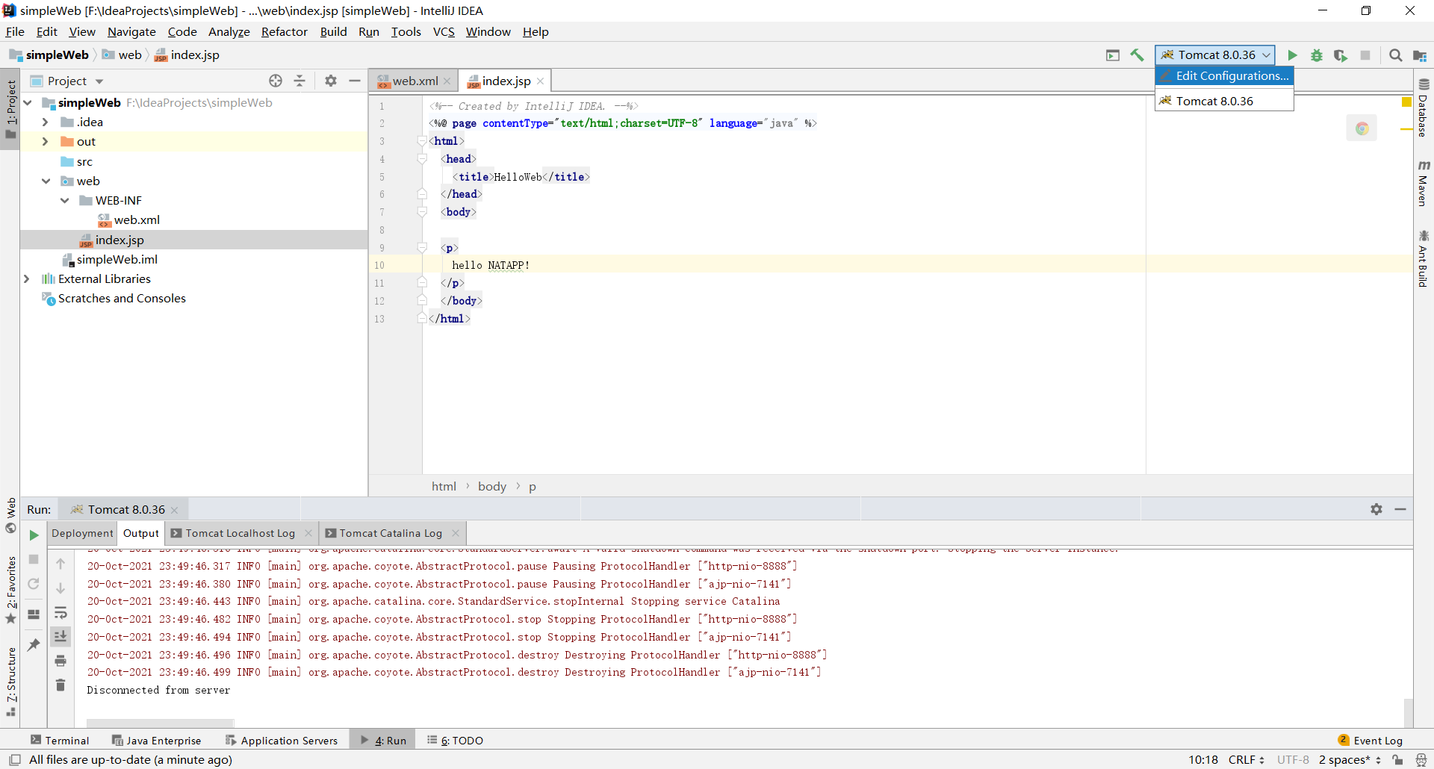Screen dimensions: 1434x769
Task: Click horizontal scrollbar in console output
Action: pyautogui.click(x=161, y=723)
